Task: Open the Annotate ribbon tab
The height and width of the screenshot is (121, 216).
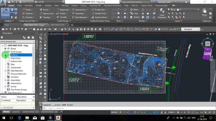Action: (x=29, y=5)
